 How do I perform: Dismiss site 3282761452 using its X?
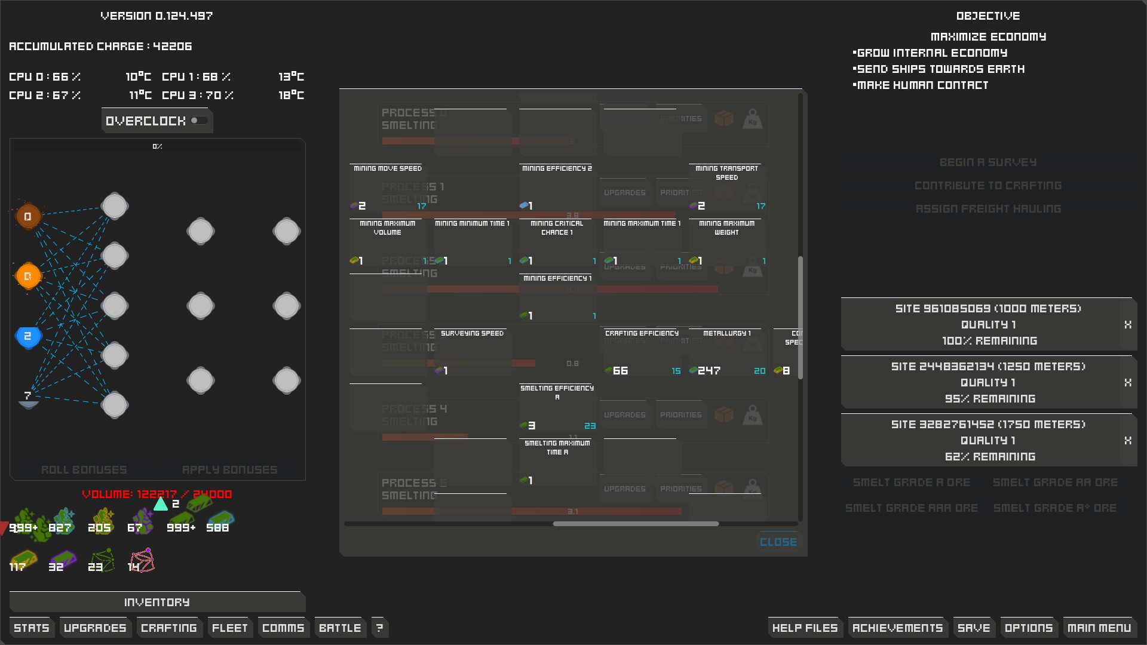pos(1127,440)
